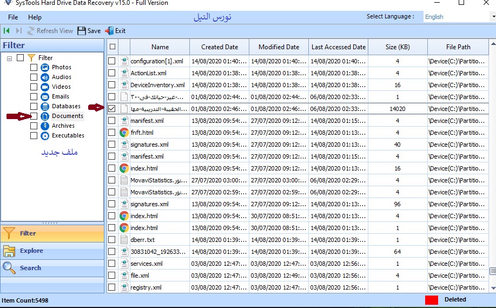Check the Archives filter checkbox

[x=34, y=126]
